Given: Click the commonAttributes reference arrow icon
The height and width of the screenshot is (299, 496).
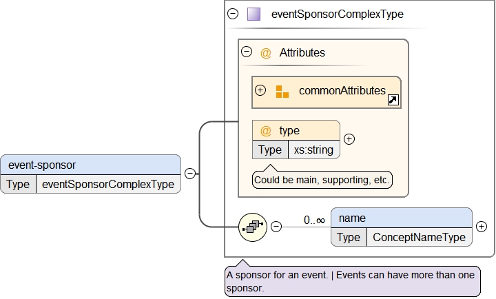Looking at the screenshot, I should (393, 101).
